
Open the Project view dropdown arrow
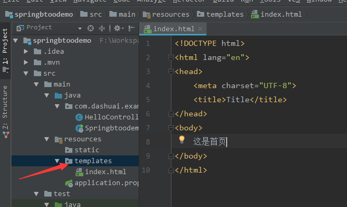[80, 29]
